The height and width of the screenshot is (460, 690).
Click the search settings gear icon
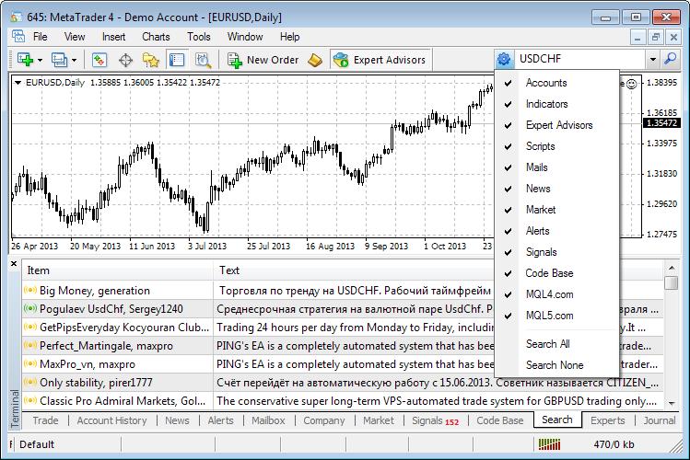pyautogui.click(x=504, y=59)
